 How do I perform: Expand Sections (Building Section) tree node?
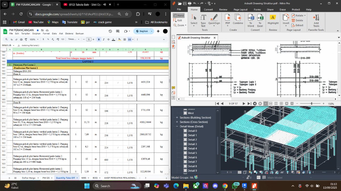(177, 118)
